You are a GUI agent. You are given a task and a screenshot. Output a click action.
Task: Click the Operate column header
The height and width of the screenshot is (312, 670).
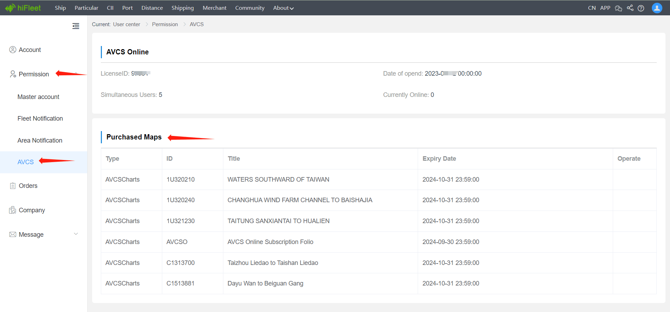629,159
